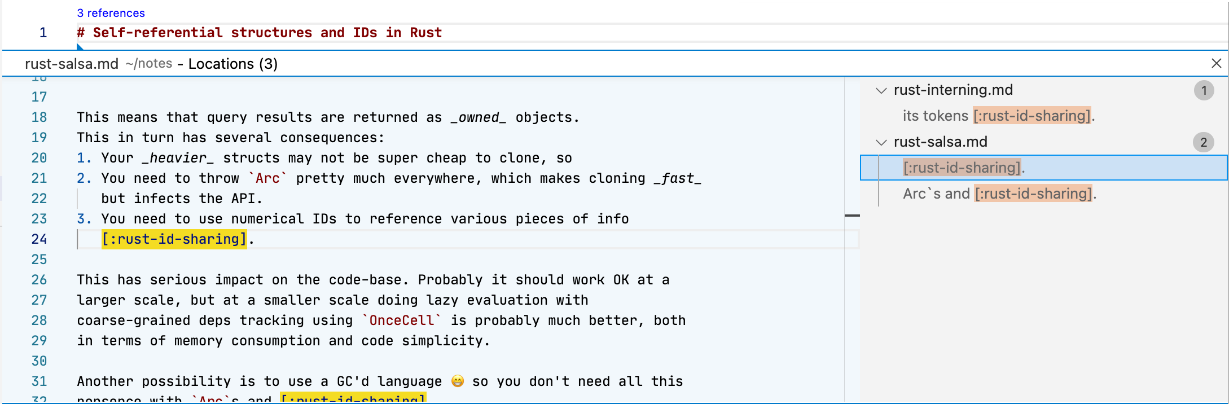
Task: Select the rust-interning.md file row
Action: [x=1044, y=90]
